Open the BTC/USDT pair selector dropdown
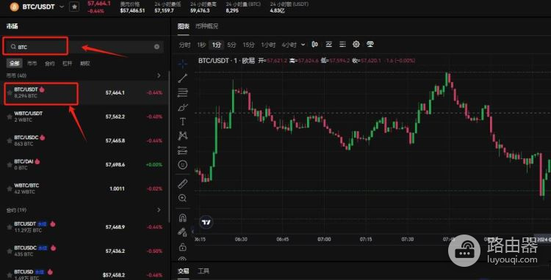Screen dimensions: 551x280 point(62,7)
